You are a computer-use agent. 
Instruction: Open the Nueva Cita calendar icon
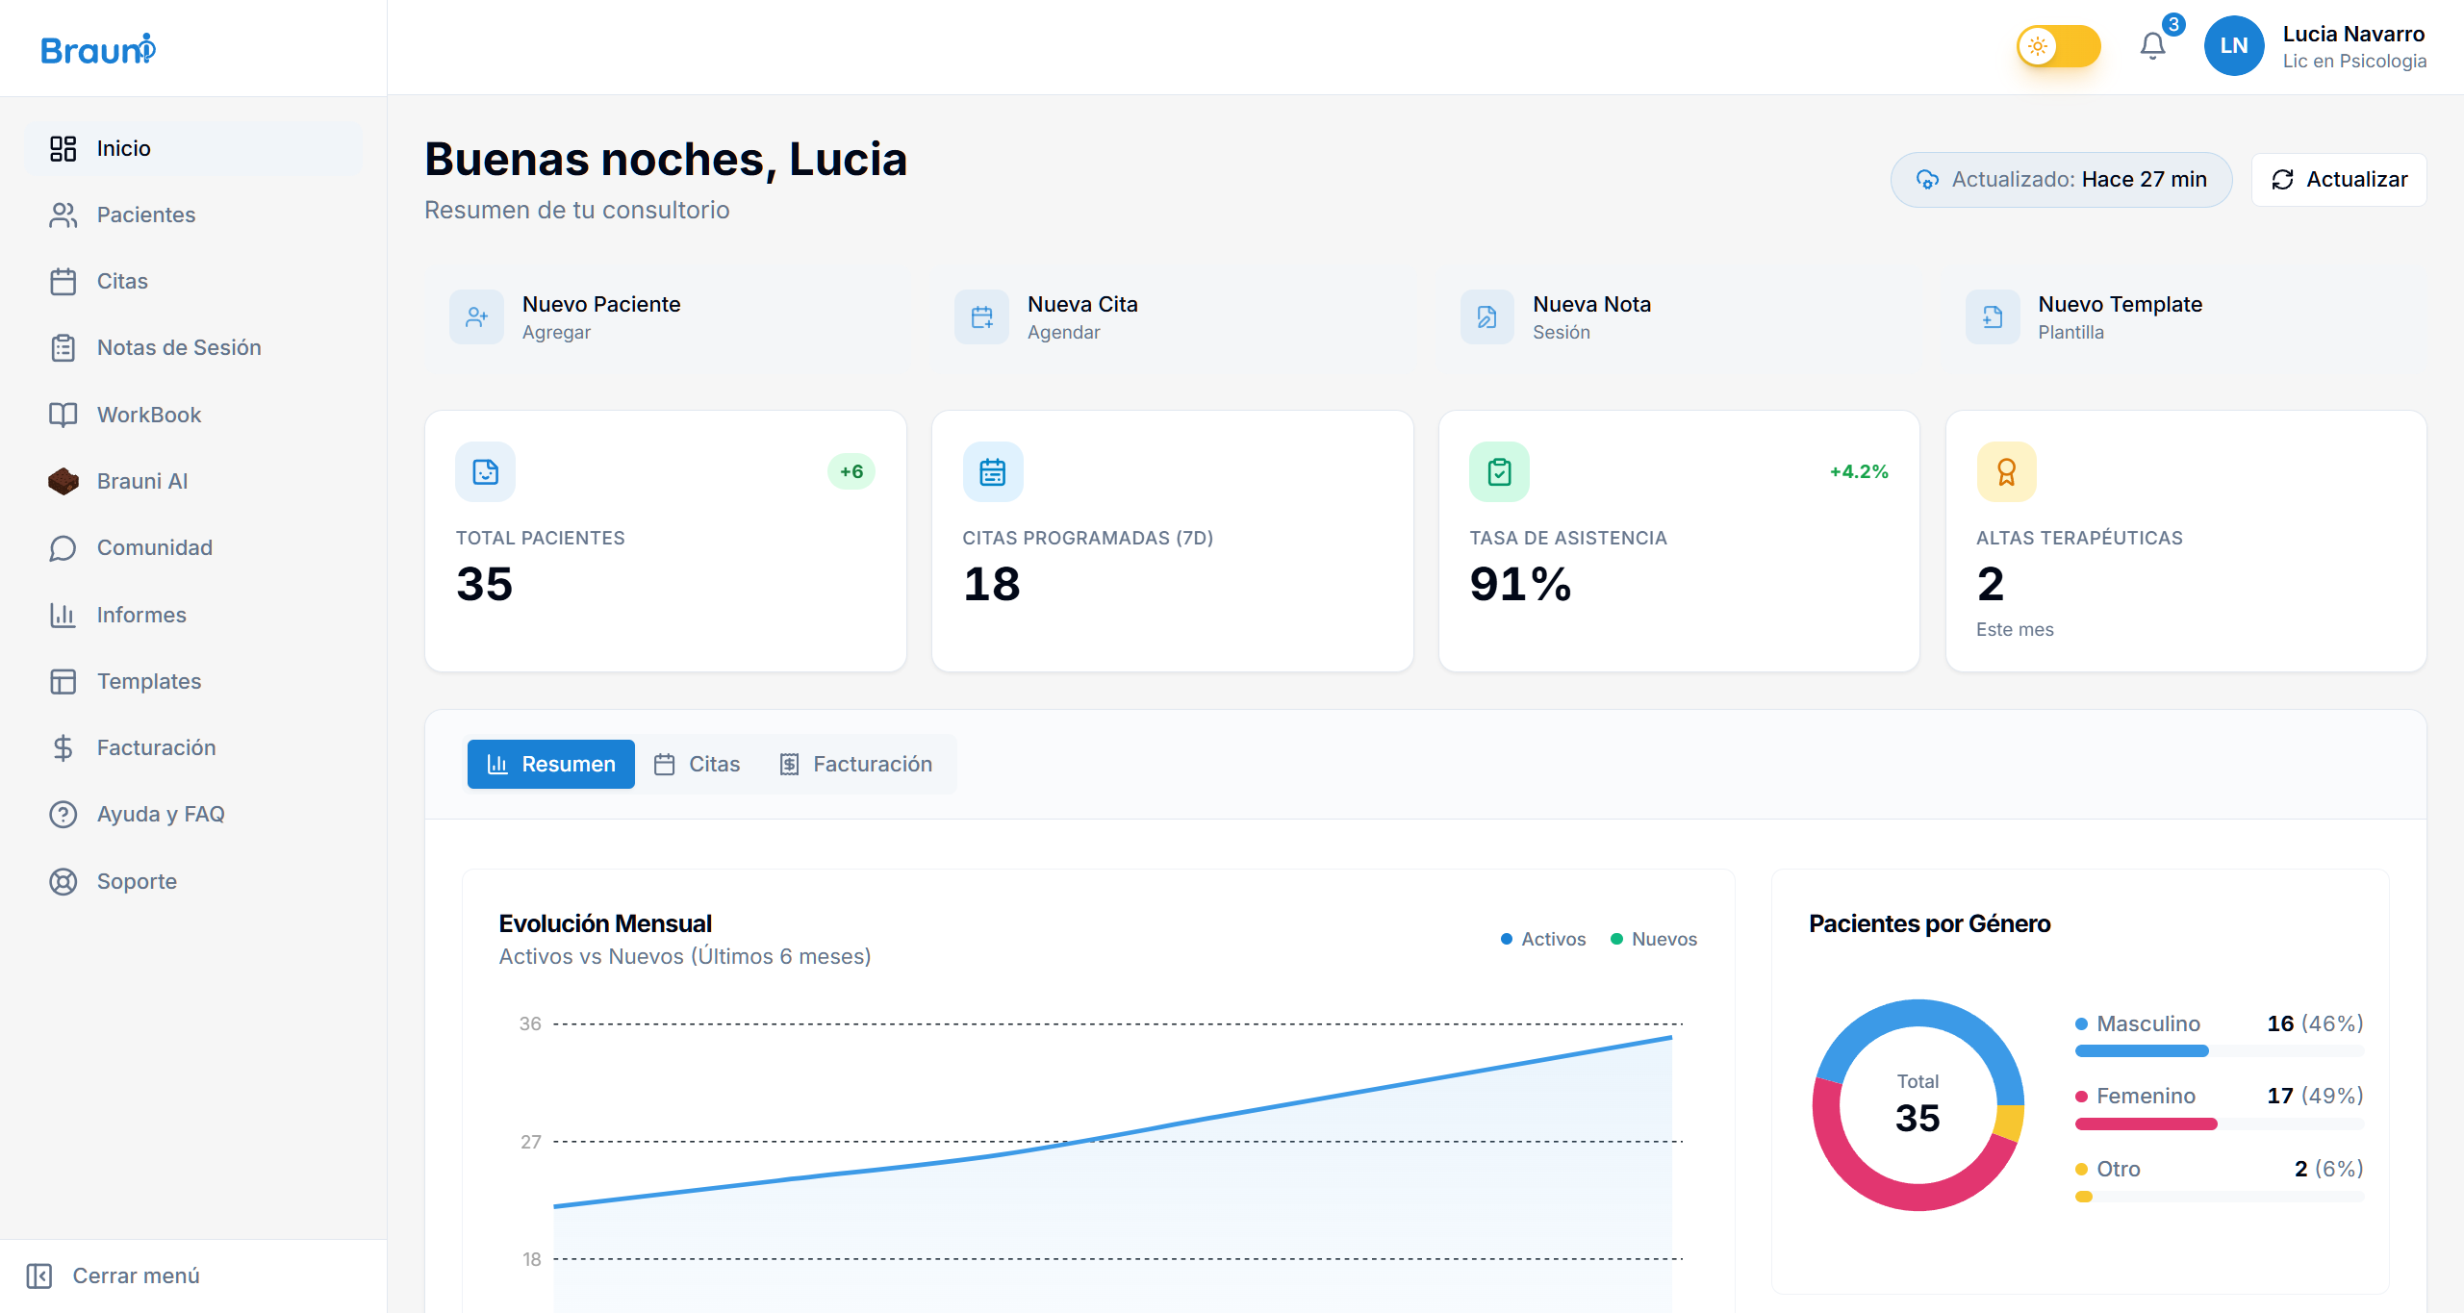click(x=982, y=316)
